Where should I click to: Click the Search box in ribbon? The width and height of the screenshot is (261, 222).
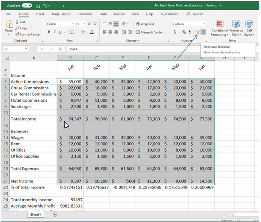coord(195,14)
